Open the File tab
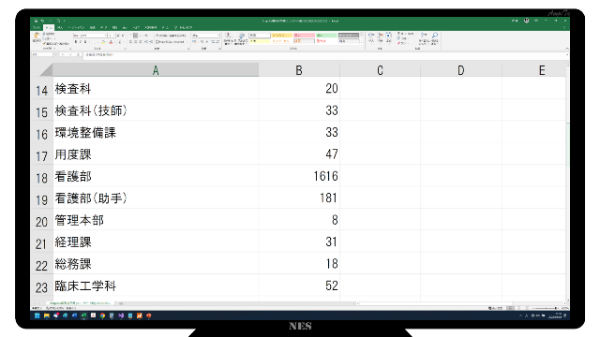600x337 pixels. click(x=37, y=27)
